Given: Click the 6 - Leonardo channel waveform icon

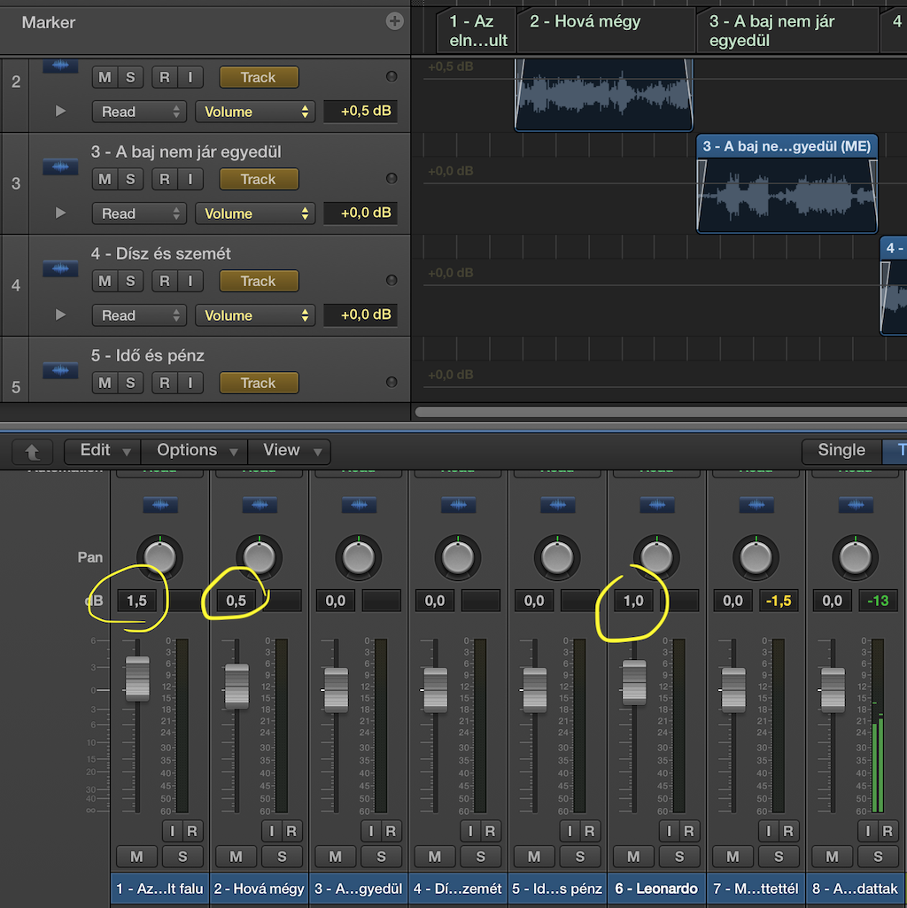Looking at the screenshot, I should point(656,506).
